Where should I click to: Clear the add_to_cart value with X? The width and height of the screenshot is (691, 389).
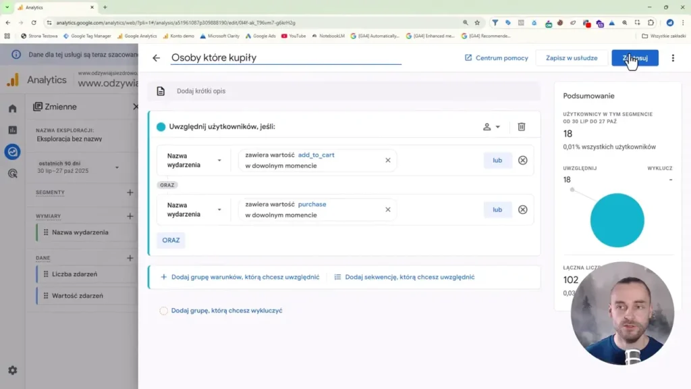[388, 160]
